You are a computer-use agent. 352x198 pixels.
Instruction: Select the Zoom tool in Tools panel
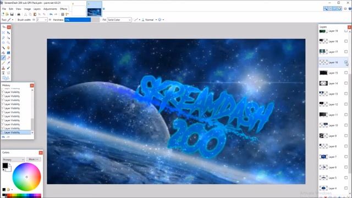click(x=9, y=43)
